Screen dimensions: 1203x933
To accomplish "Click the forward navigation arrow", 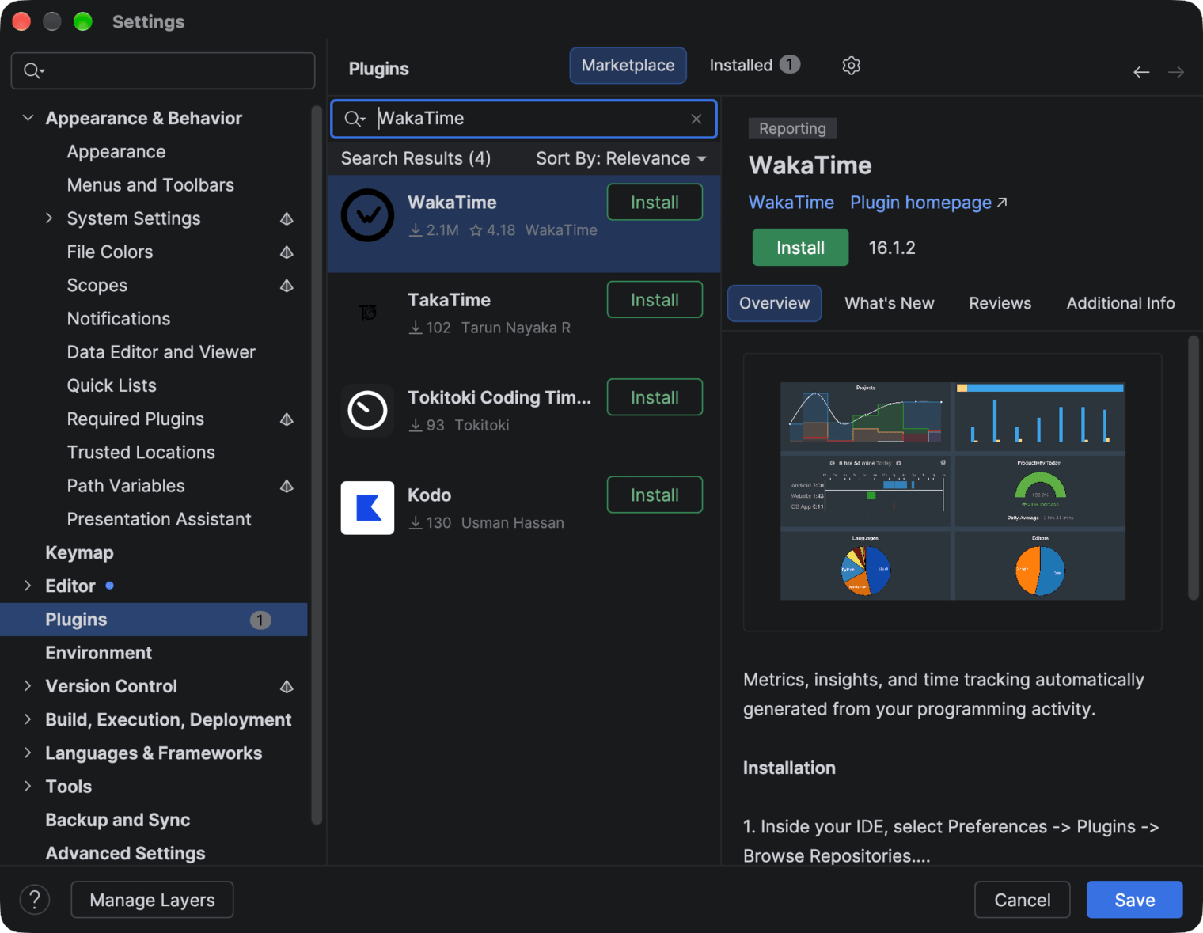I will pos(1176,72).
